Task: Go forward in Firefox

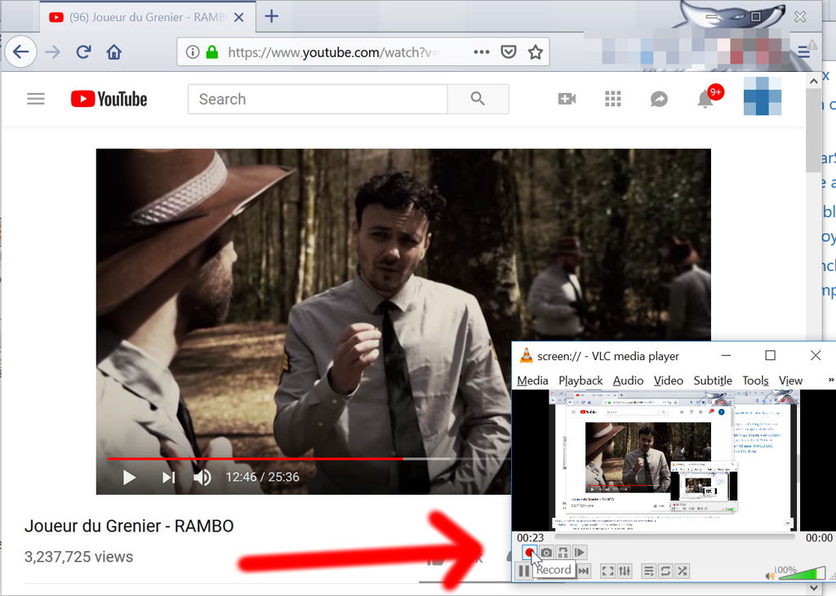Action: (52, 51)
